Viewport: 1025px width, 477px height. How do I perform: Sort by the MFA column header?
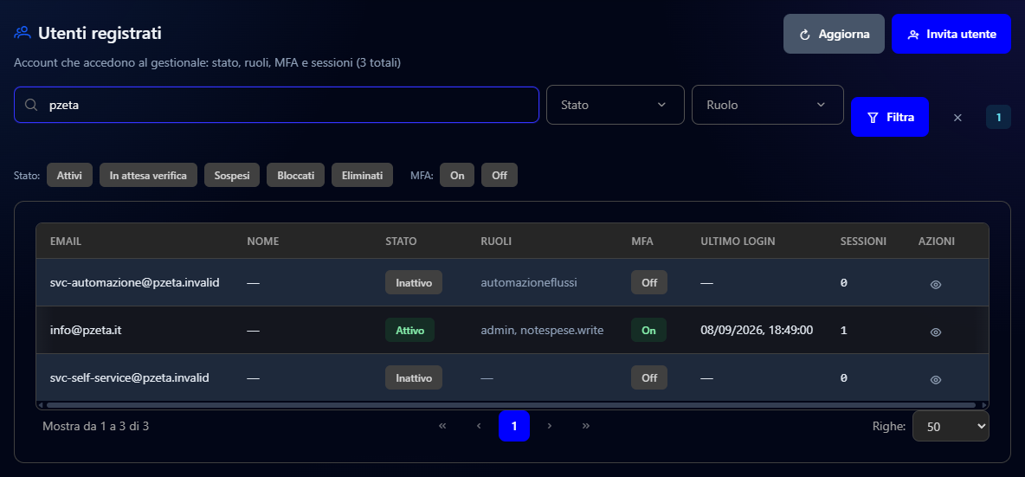642,242
